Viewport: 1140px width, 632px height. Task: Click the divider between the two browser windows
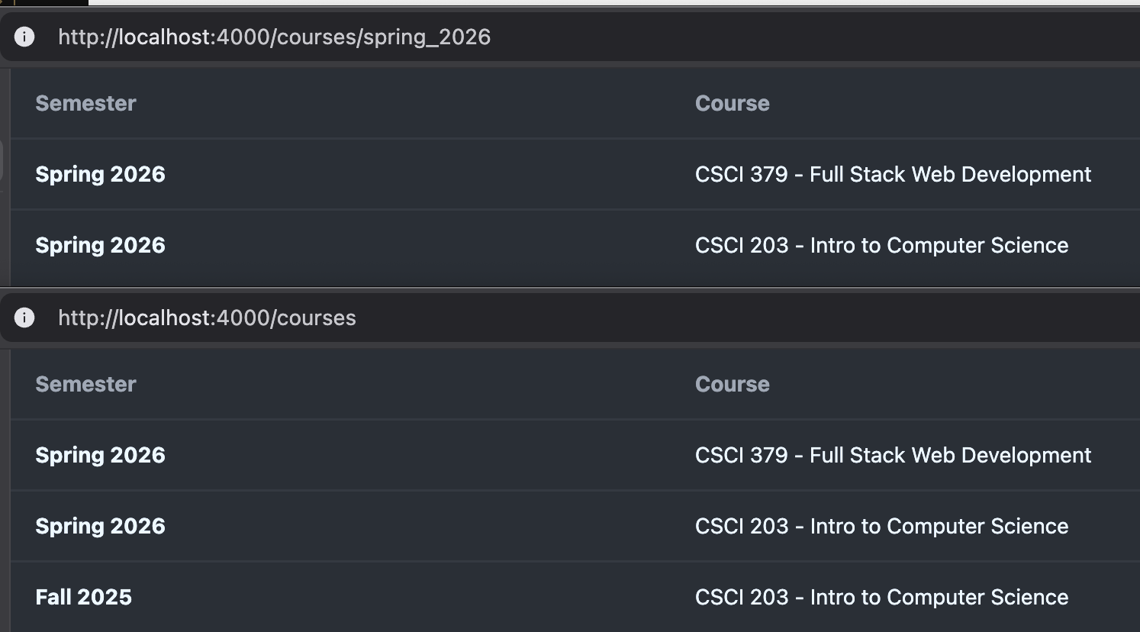pos(570,288)
